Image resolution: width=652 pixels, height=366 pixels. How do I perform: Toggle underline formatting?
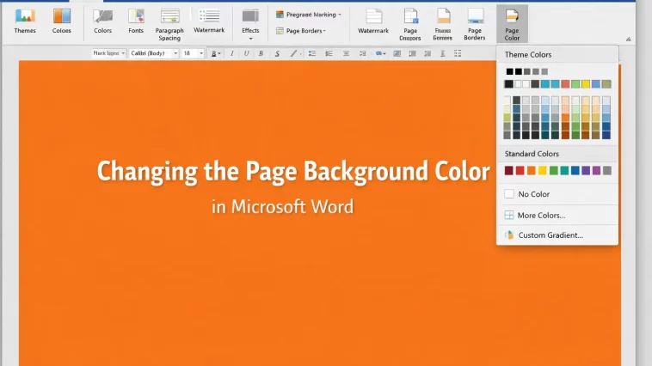(x=246, y=53)
